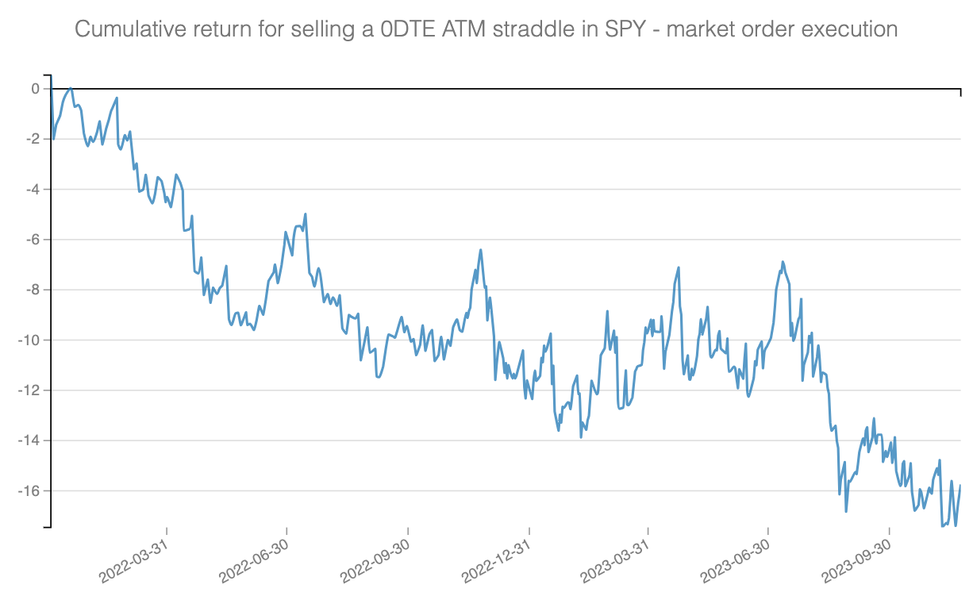Select the -16 y-axis tick label
This screenshot has width=973, height=596.
(29, 490)
